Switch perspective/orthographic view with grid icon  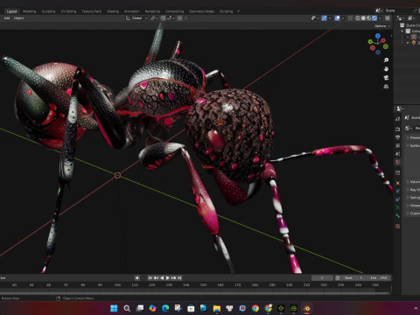[x=386, y=87]
